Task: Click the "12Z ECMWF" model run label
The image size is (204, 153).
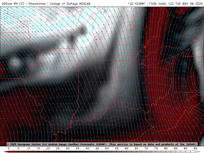Action: pos(136,4)
